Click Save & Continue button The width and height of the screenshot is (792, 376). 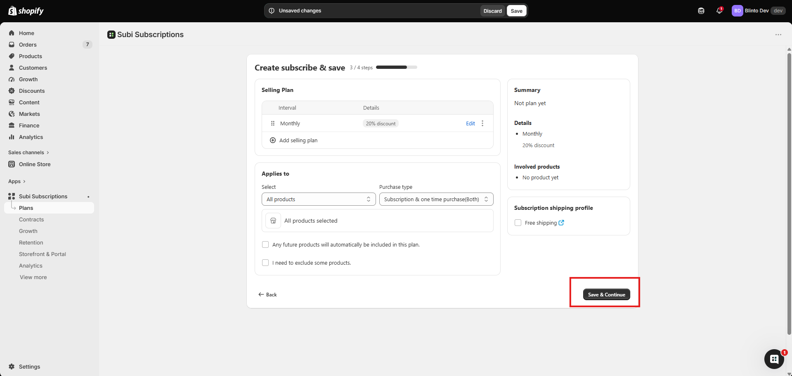click(x=606, y=294)
